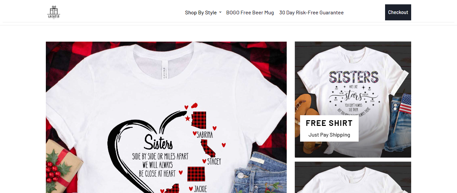Open the BOGO Free Beer Mug page
The image size is (457, 193).
(x=250, y=13)
